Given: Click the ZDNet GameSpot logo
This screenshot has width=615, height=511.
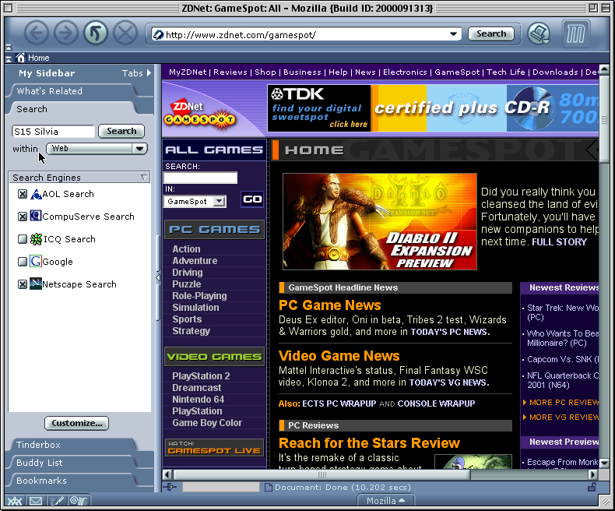Looking at the screenshot, I should pos(199,116).
